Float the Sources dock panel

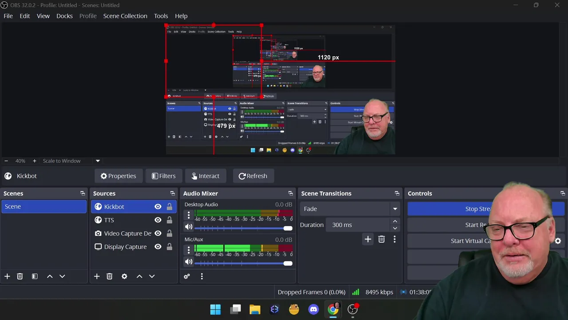(173, 193)
